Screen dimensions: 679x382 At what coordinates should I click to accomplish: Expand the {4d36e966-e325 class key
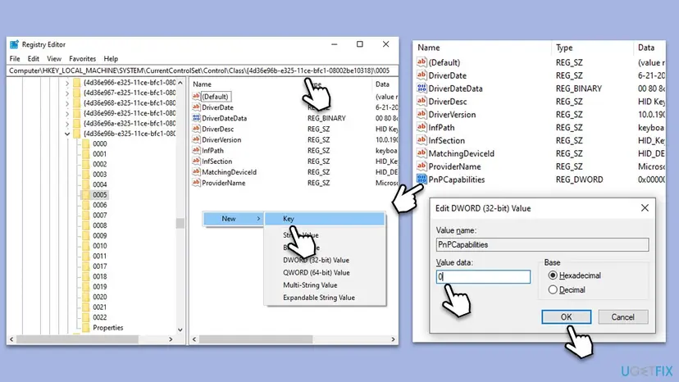(67, 82)
